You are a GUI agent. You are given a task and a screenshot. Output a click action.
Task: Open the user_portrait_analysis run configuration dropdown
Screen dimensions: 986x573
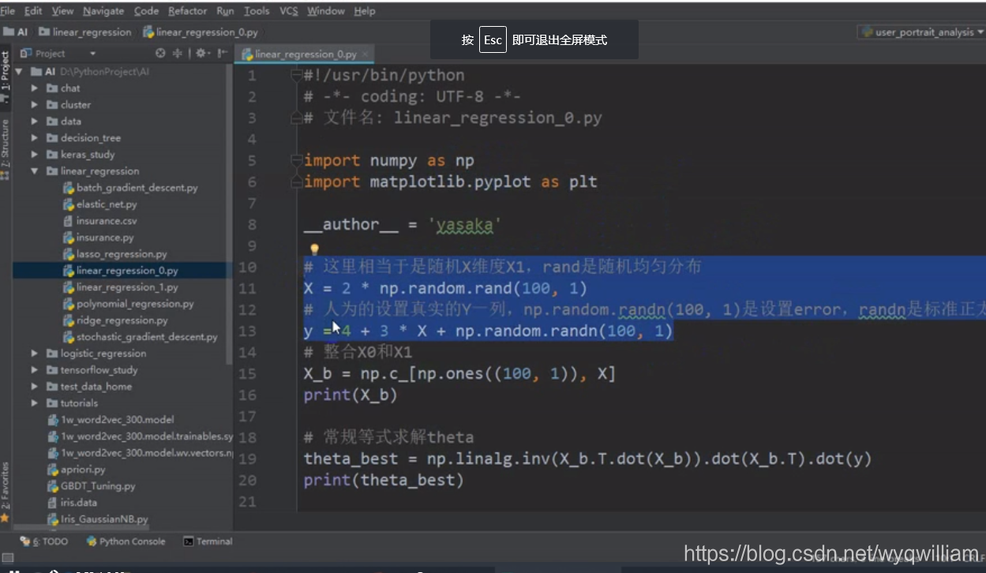[923, 32]
